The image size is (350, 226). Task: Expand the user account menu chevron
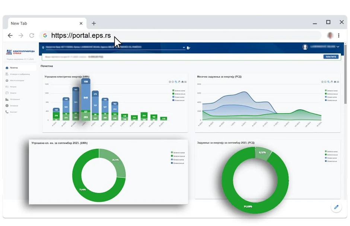(338, 47)
